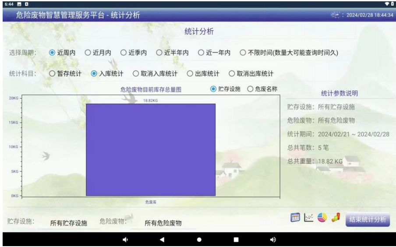Click the 结束统计分析 button
The width and height of the screenshot is (396, 247).
[367, 219]
